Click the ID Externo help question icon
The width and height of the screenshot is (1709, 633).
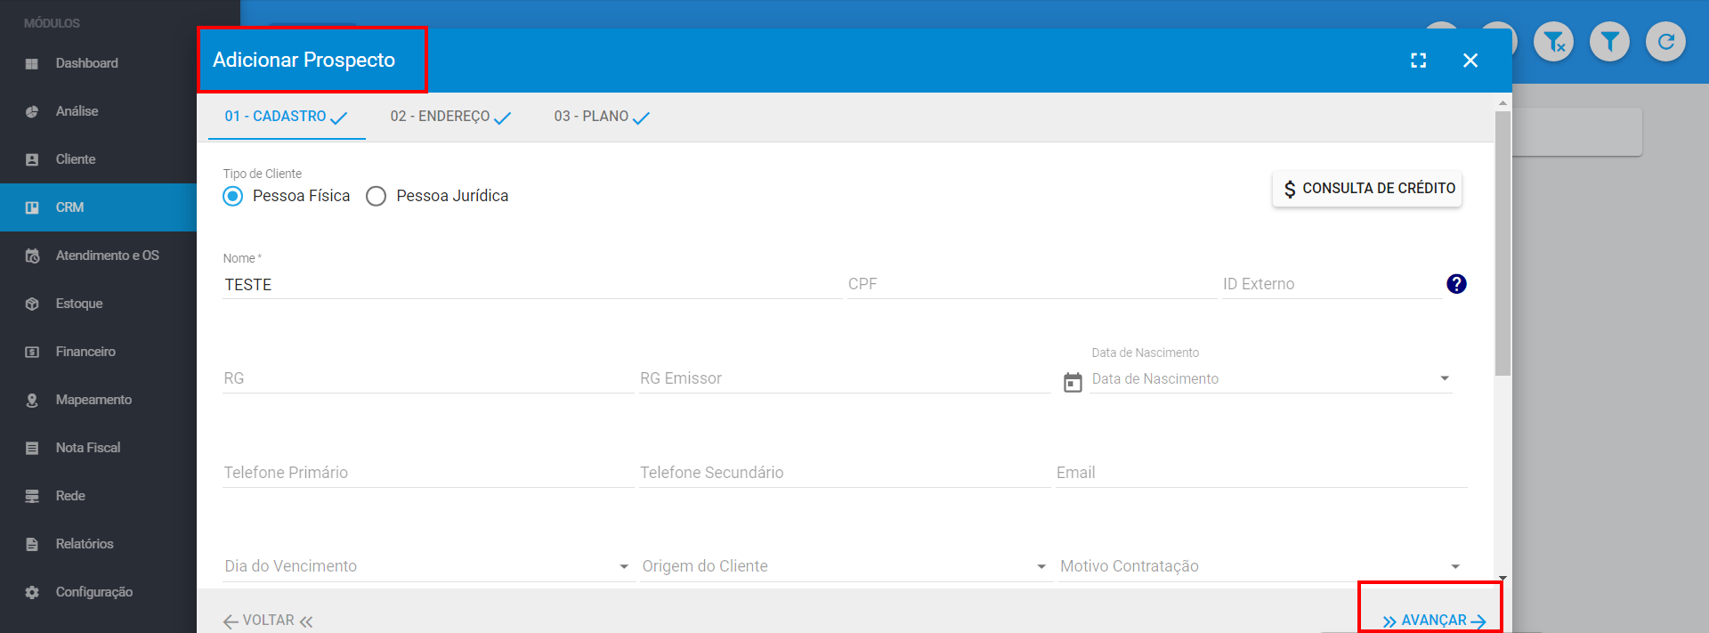pyautogui.click(x=1456, y=284)
